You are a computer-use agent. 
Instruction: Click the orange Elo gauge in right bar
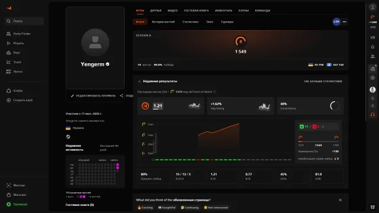coord(372,17)
